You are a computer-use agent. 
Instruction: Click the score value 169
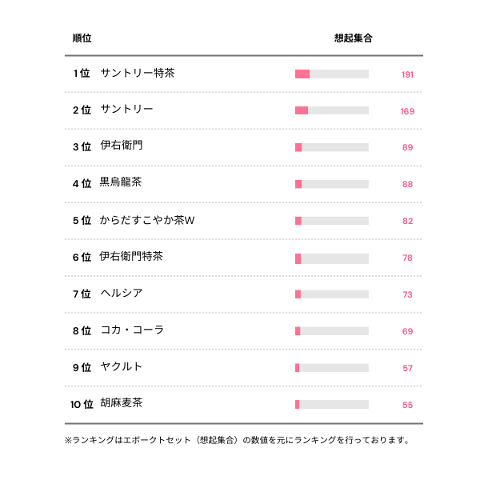tap(407, 111)
